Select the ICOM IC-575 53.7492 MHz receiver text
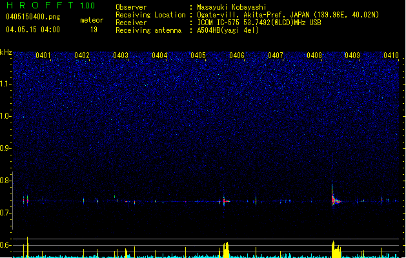 (x=259, y=23)
